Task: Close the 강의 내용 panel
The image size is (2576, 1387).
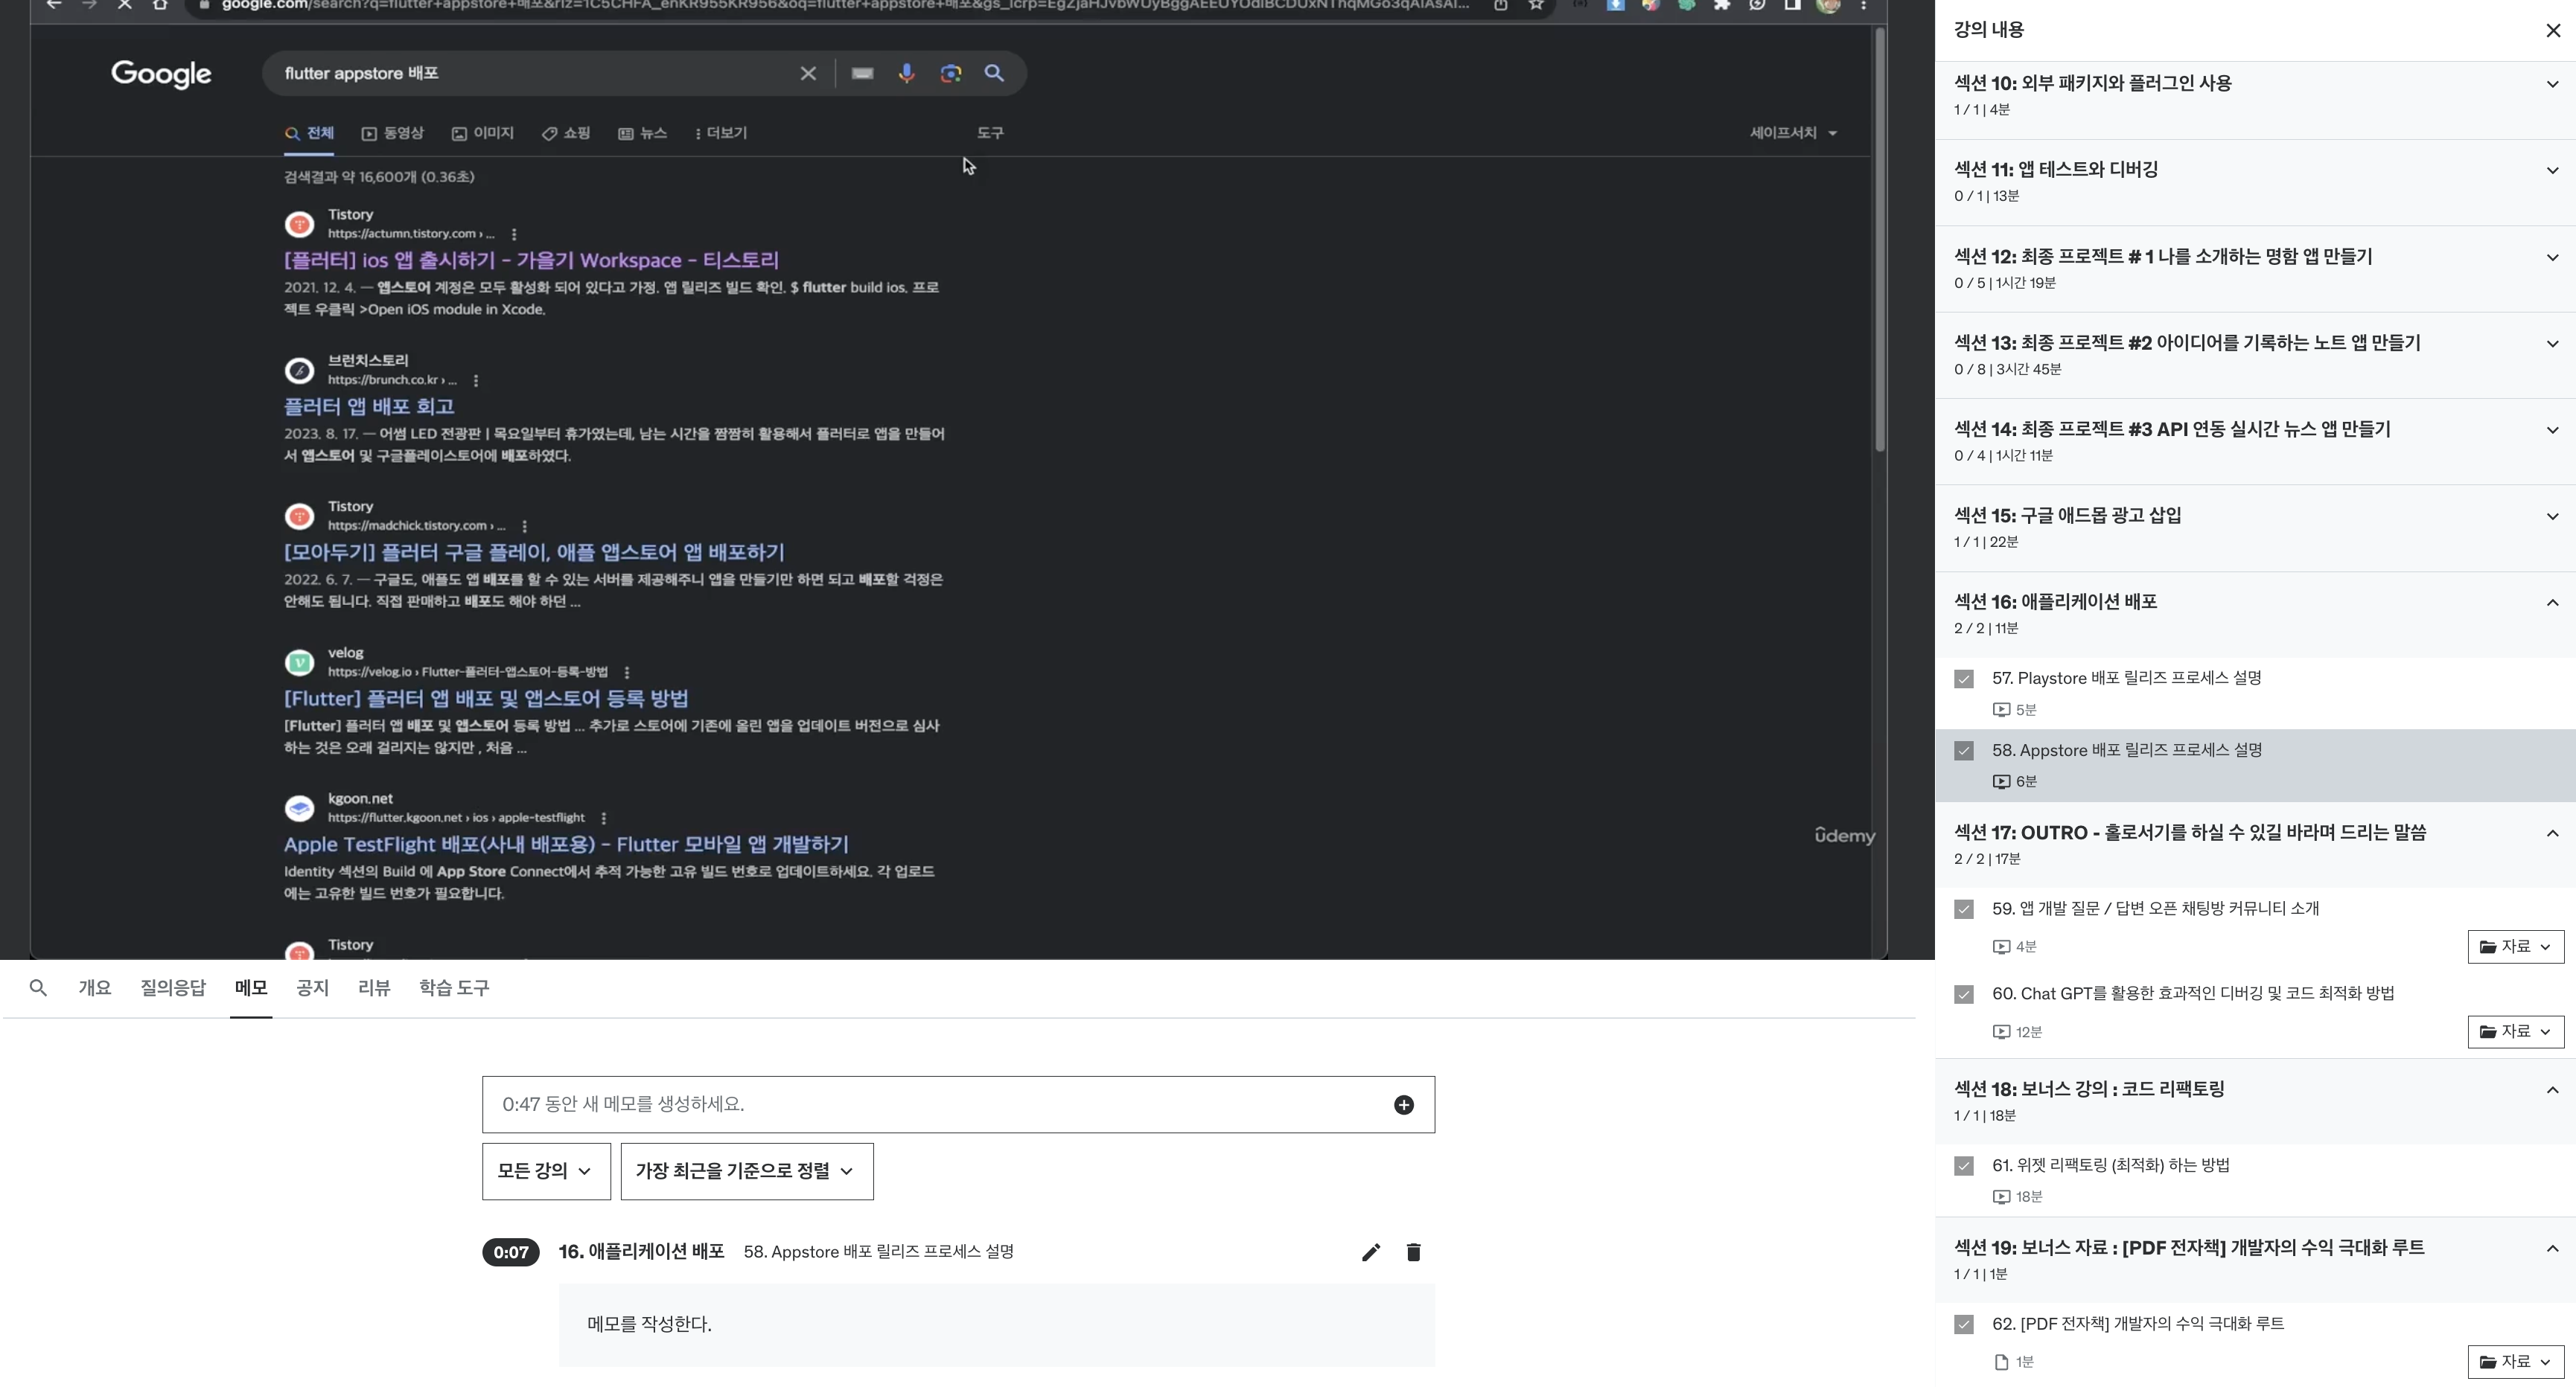Action: pos(2553,31)
